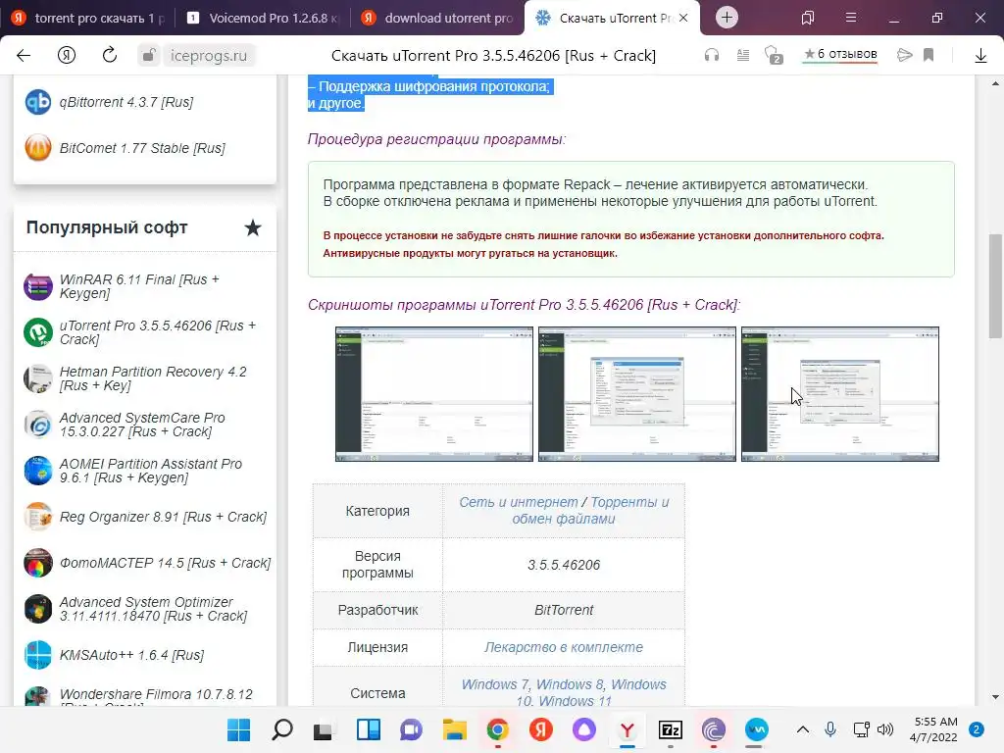Click the scrollbar down arrow
The height and width of the screenshot is (753, 1004).
pyautogui.click(x=995, y=697)
